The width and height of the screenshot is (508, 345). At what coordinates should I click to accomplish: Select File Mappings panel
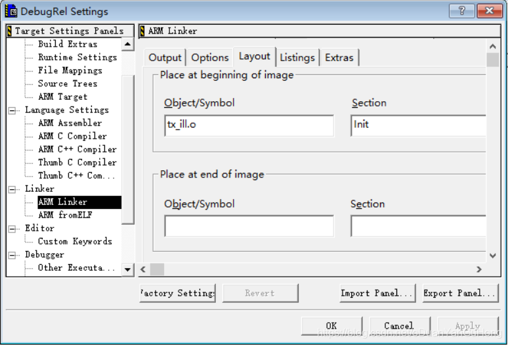(x=70, y=70)
